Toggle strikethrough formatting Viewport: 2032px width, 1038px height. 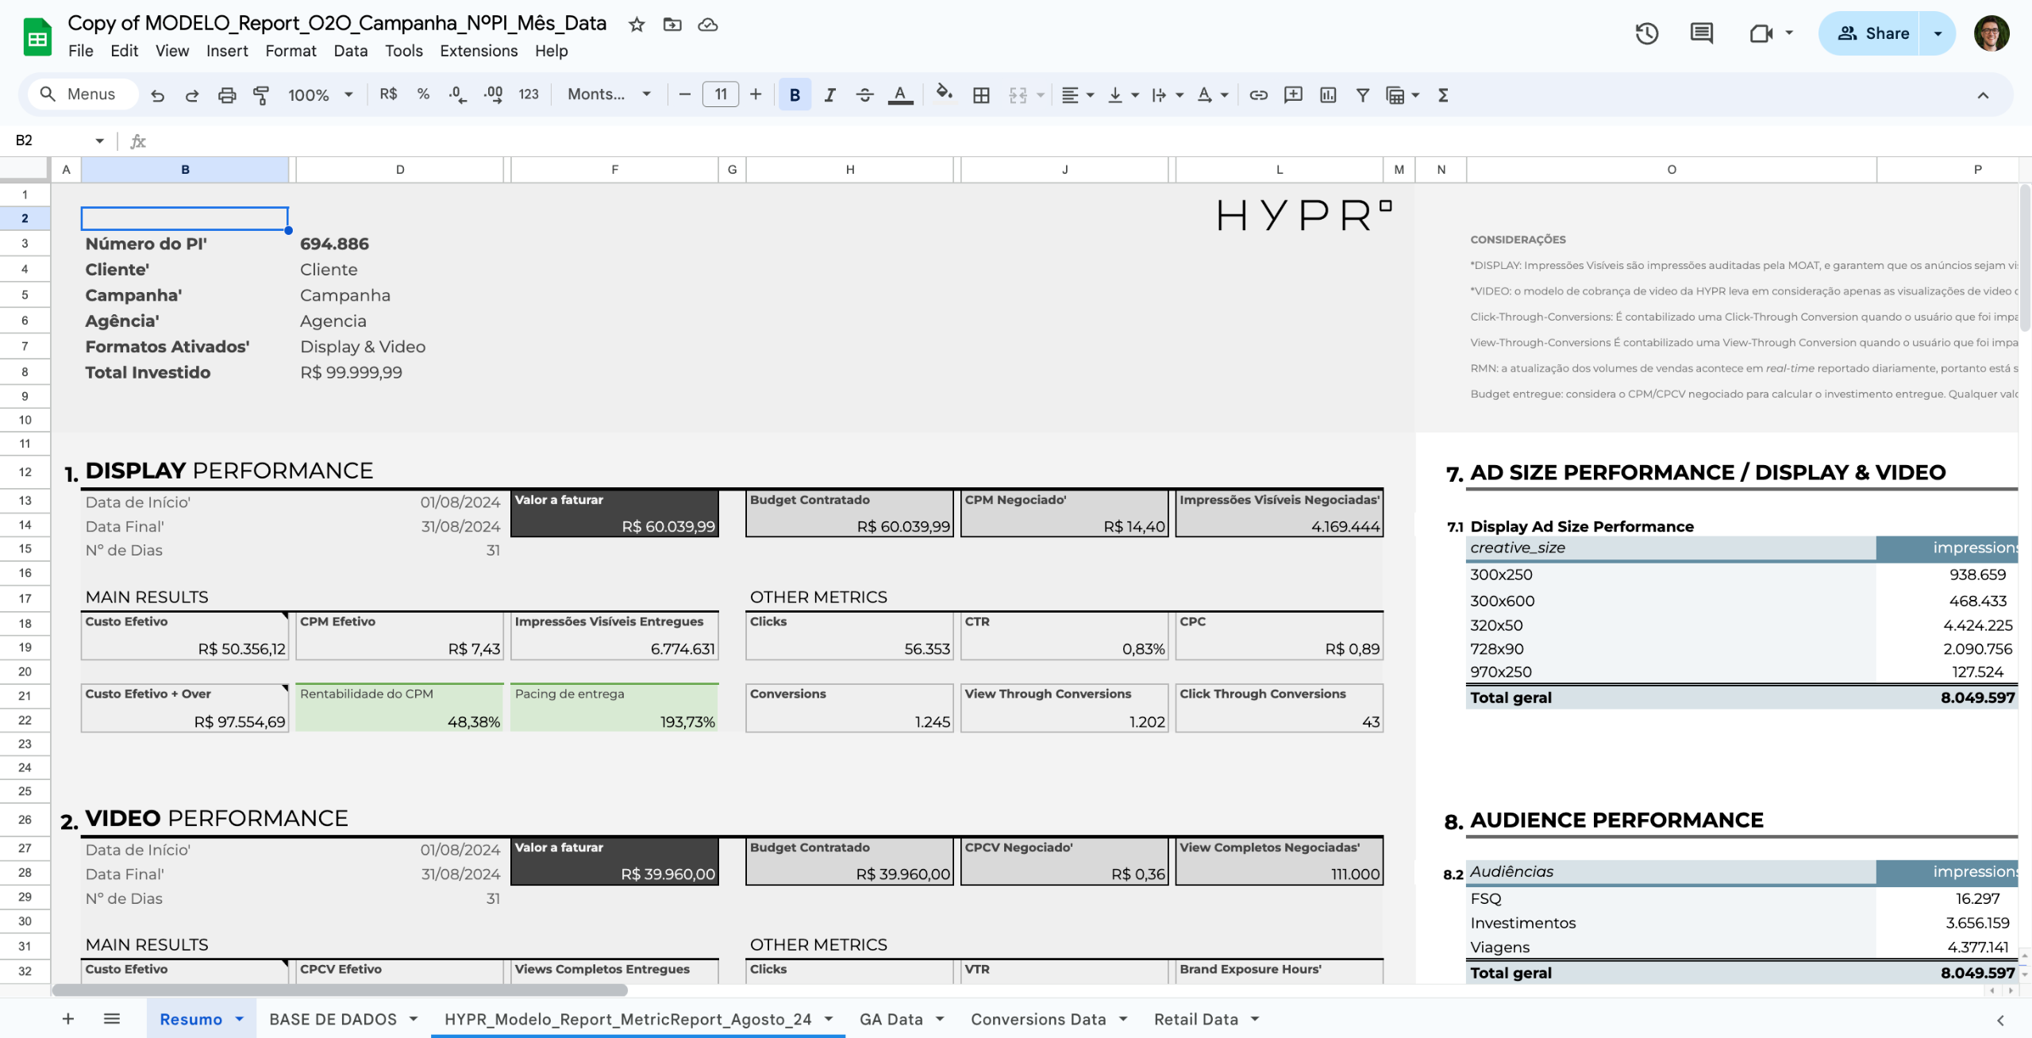coord(864,95)
